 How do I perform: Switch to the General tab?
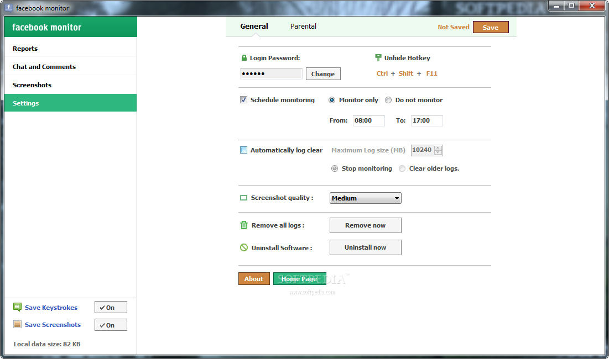(x=254, y=27)
